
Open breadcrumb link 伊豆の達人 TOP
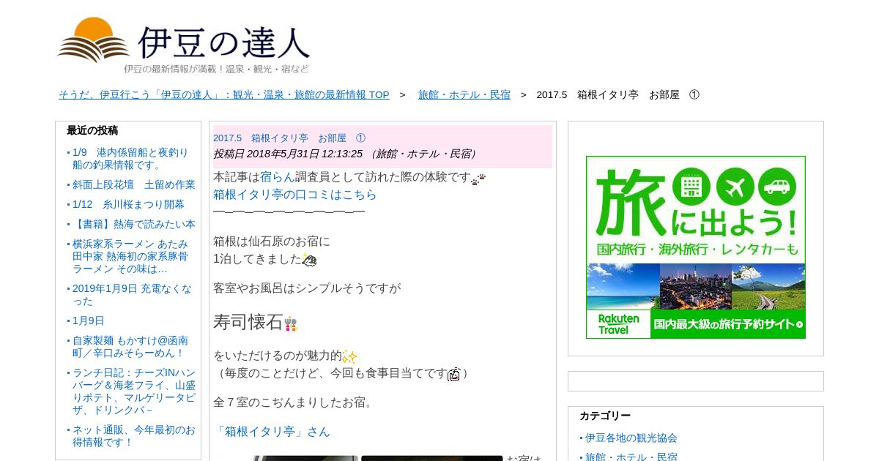point(224,94)
